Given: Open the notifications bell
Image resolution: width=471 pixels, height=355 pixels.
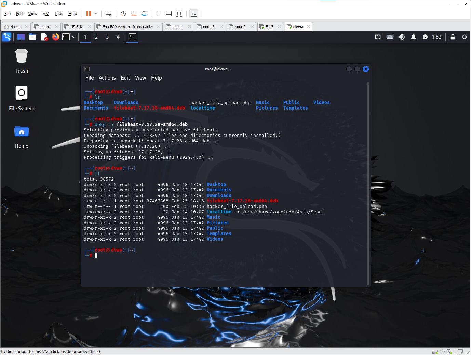Looking at the screenshot, I should click(x=414, y=37).
